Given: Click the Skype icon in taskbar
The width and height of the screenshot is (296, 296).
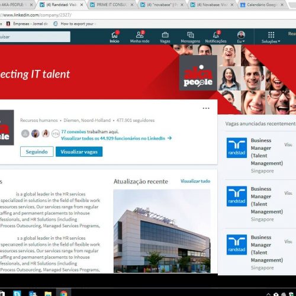Looking at the screenshot, I should [x=17, y=293].
